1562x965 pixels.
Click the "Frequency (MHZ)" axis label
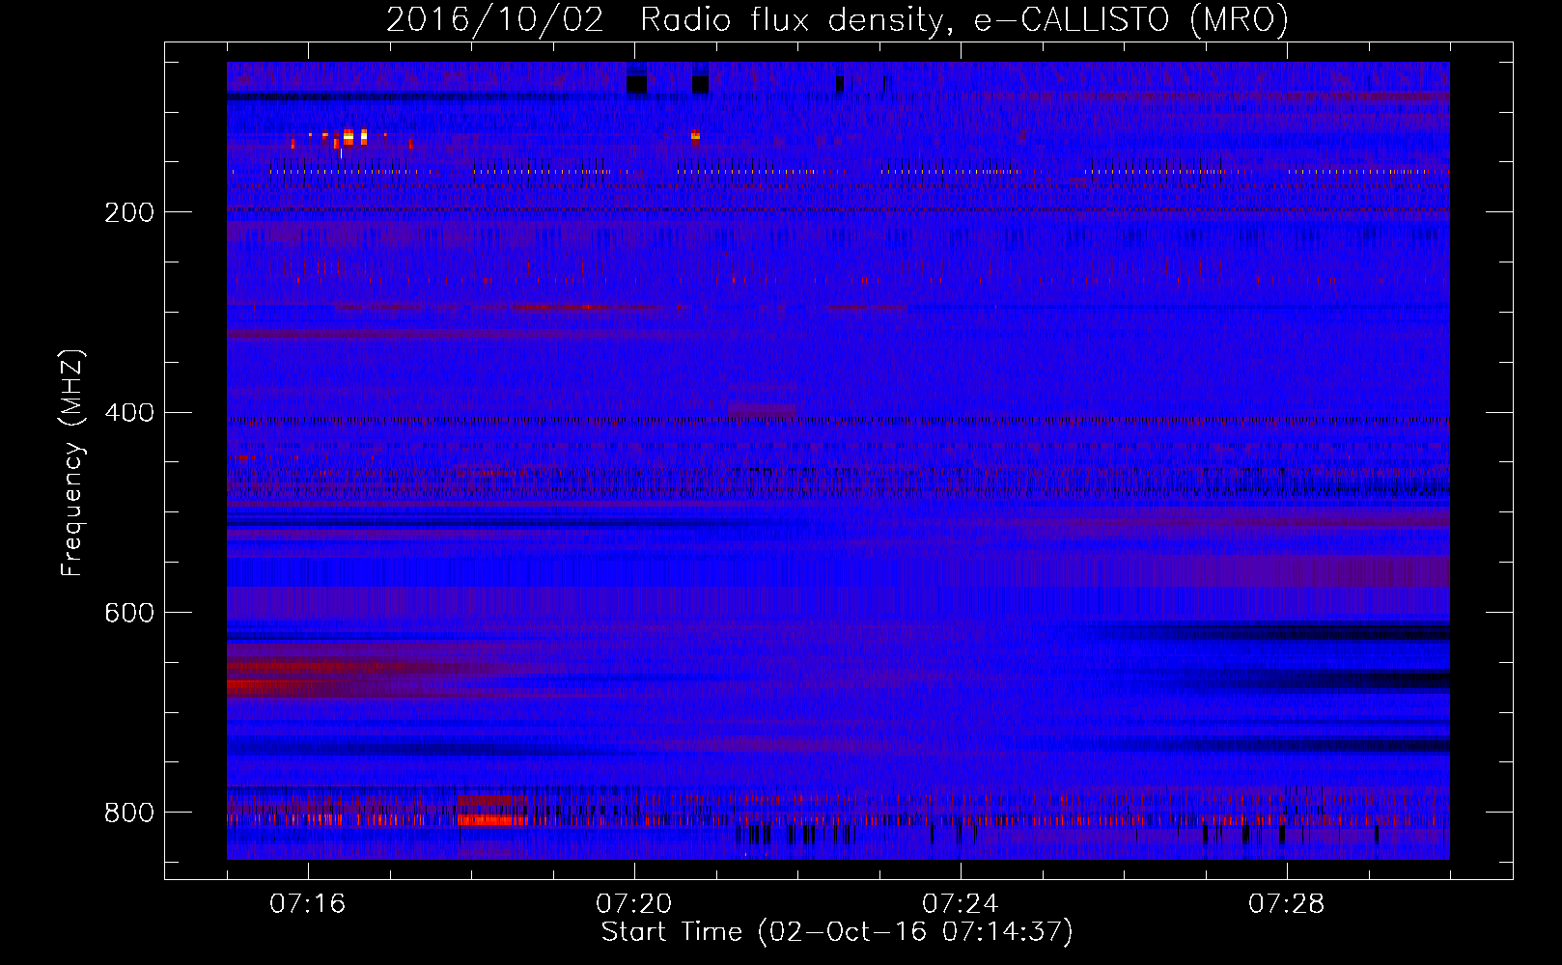point(71,463)
